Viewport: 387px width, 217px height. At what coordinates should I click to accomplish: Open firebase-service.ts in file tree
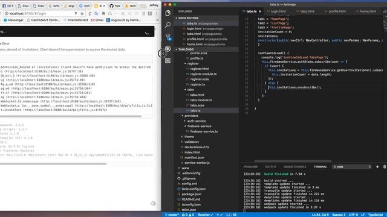(x=204, y=131)
